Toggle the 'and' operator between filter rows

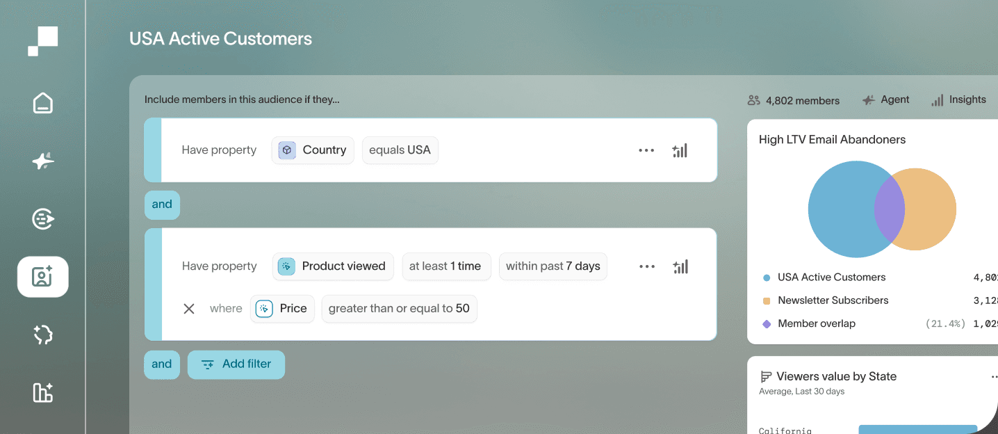pos(162,204)
